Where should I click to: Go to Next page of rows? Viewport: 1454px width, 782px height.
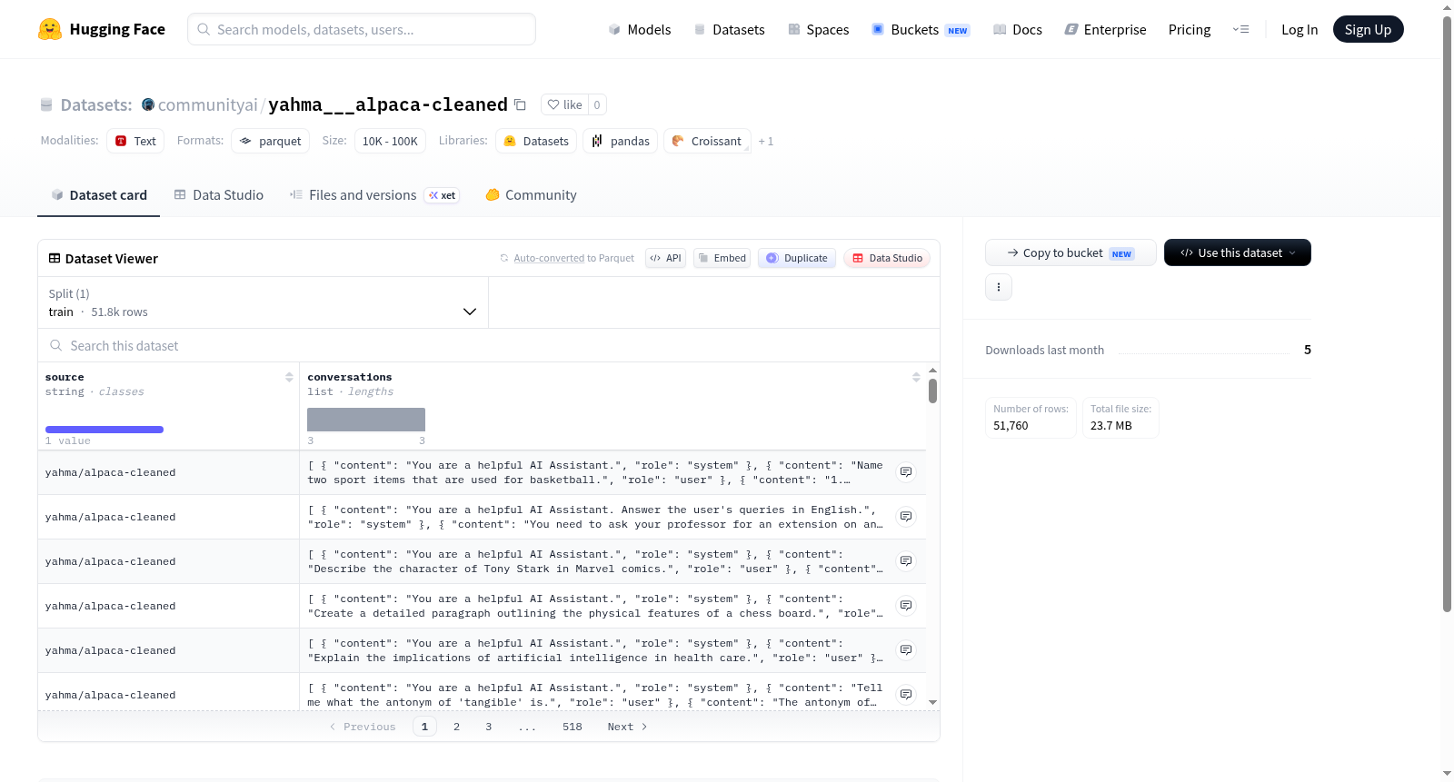pyautogui.click(x=627, y=727)
